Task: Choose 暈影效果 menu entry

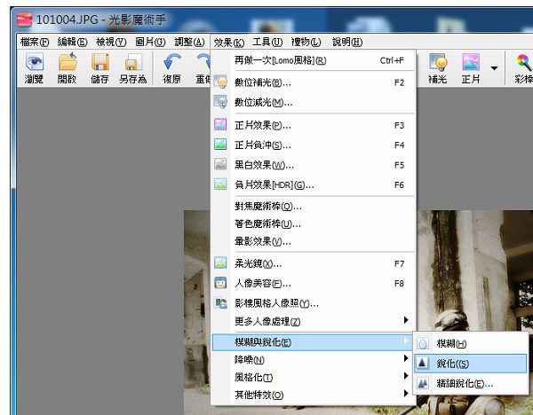Action: [314, 241]
